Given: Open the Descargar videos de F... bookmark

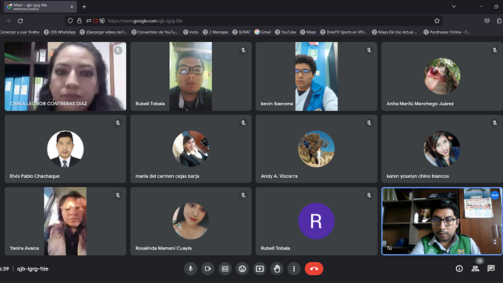Looking at the screenshot, I should click(103, 32).
